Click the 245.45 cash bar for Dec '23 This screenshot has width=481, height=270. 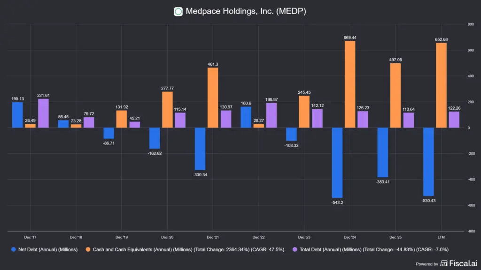(x=304, y=112)
